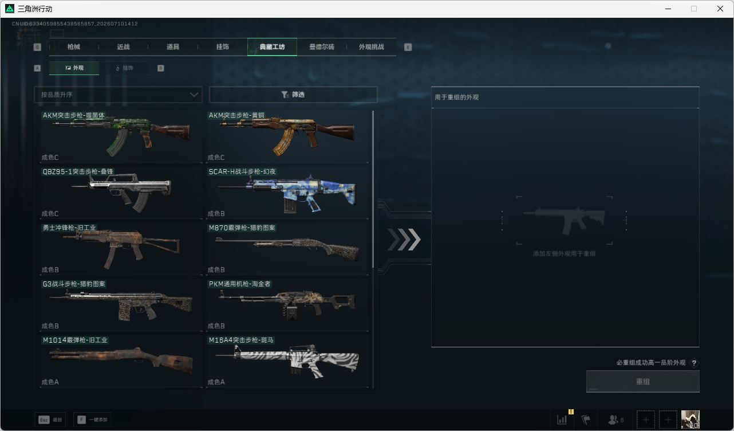Select the 挂饰 sub-tab with charm icon

click(124, 68)
